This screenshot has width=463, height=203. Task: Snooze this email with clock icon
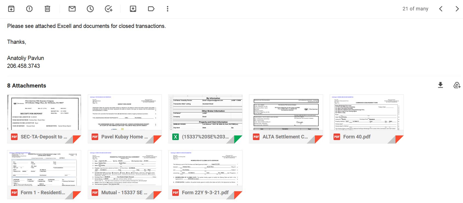90,9
